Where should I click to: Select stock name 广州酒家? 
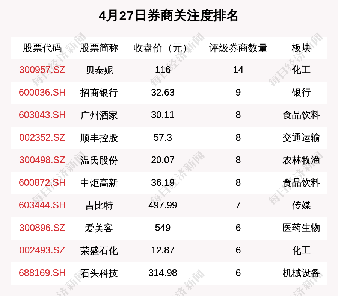(99, 115)
